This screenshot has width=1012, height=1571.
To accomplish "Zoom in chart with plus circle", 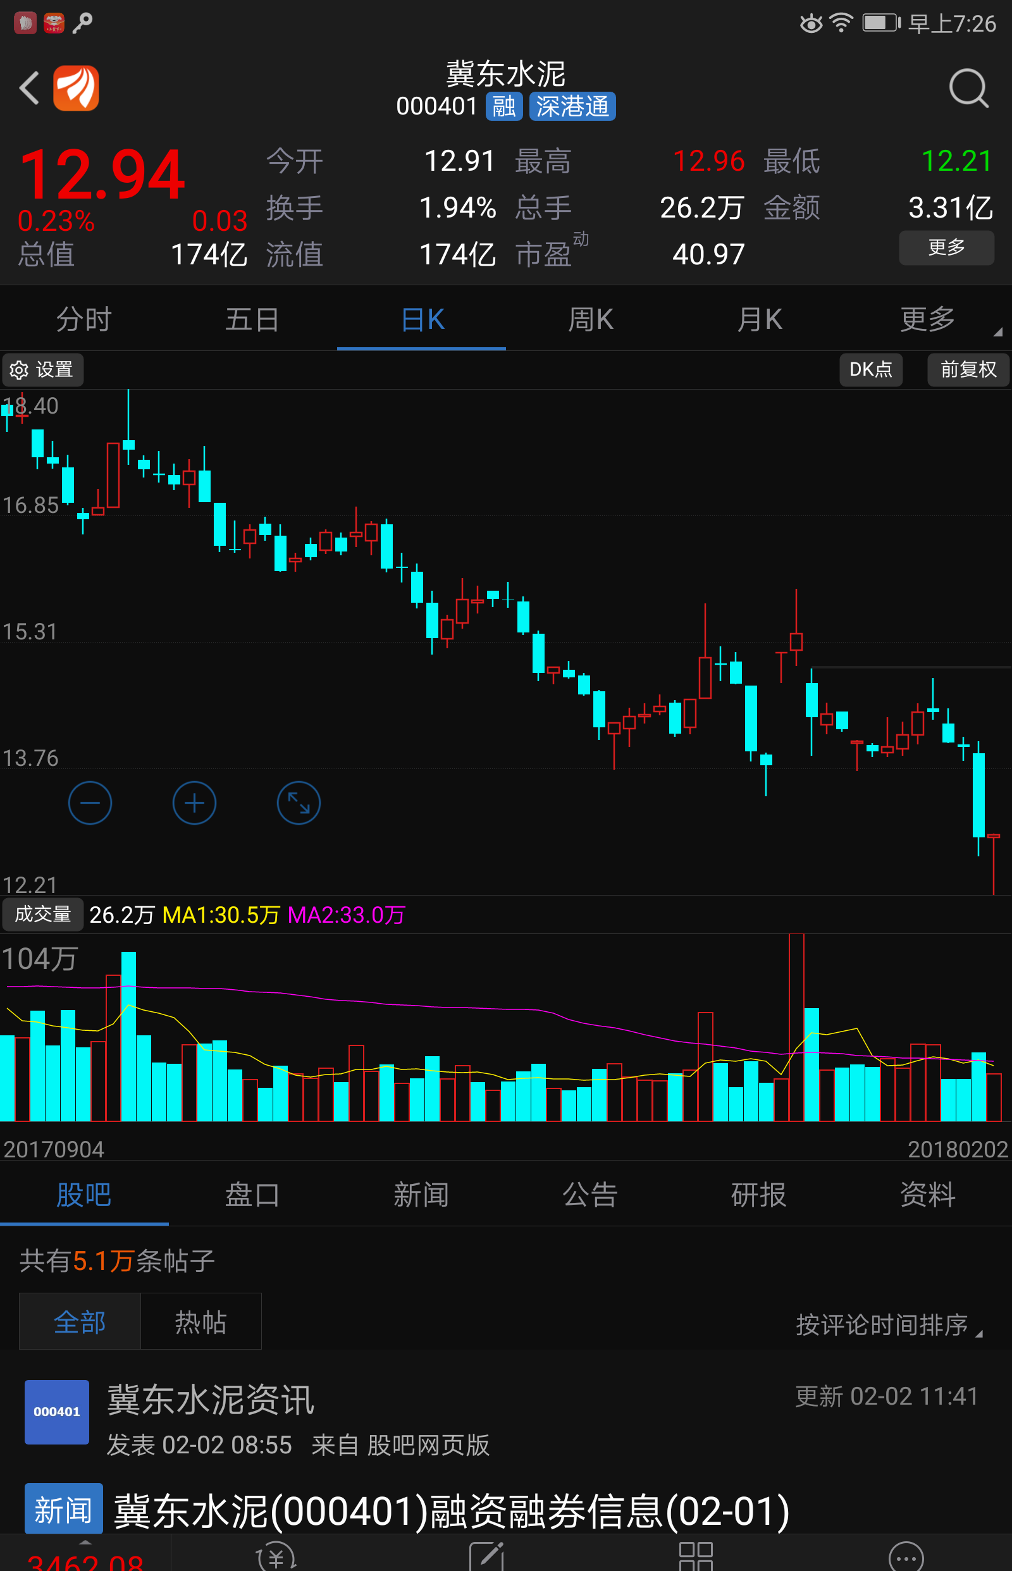I will point(195,803).
